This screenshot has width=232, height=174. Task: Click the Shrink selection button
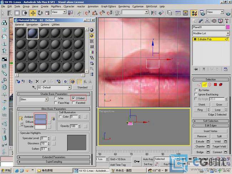pyautogui.click(x=202, y=104)
